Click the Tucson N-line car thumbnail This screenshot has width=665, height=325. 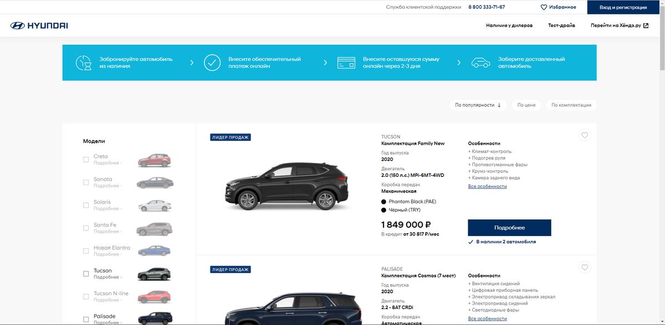pyautogui.click(x=155, y=297)
